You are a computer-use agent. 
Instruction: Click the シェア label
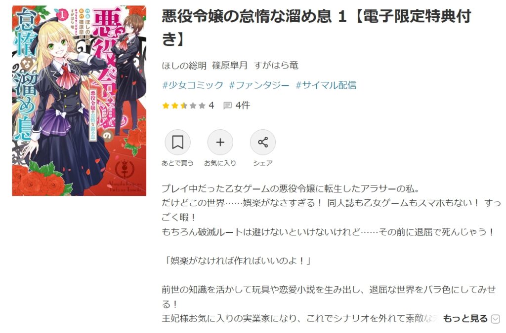pos(263,163)
